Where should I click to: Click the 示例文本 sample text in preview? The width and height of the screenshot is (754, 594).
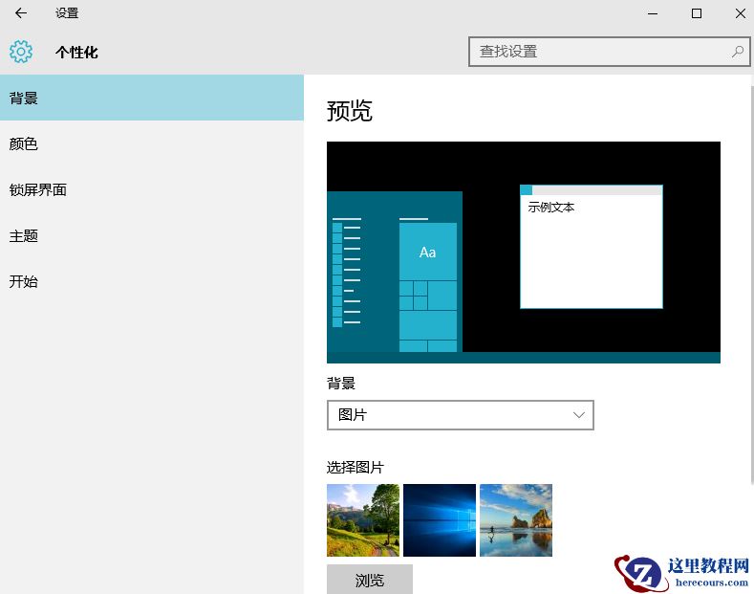(x=551, y=208)
